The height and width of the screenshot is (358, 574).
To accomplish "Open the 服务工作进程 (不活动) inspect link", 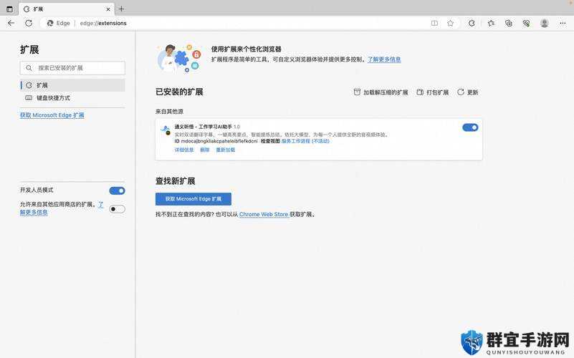I will click(305, 141).
